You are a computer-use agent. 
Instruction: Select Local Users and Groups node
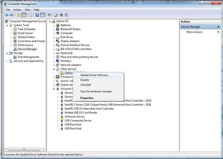31,41
